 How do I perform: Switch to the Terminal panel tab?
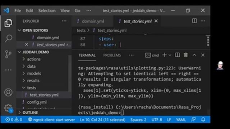tap(87, 55)
